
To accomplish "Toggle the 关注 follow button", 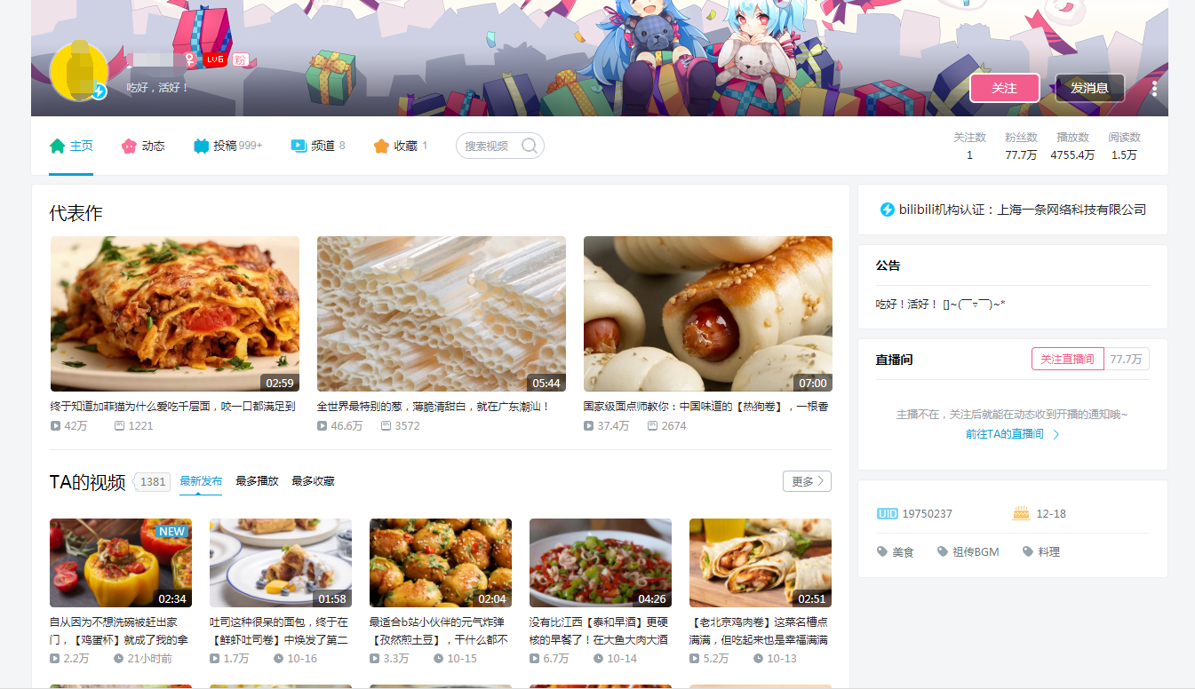I will click(x=1004, y=88).
